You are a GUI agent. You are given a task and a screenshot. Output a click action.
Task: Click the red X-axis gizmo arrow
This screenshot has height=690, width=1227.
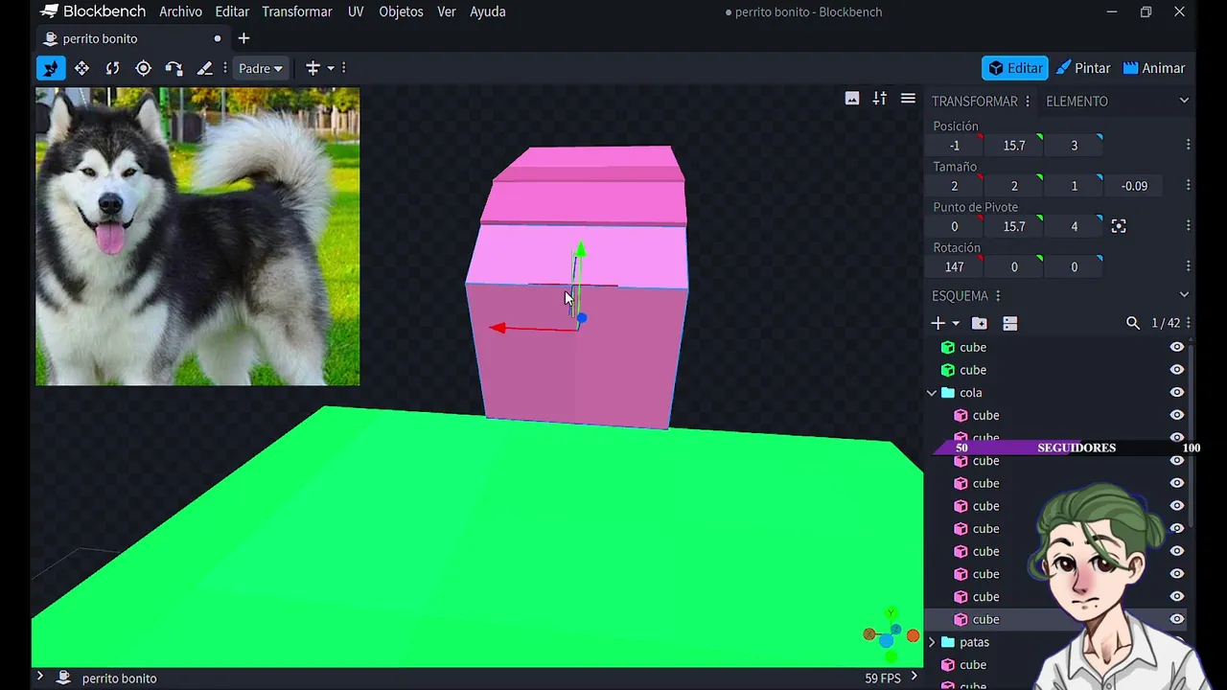point(498,328)
